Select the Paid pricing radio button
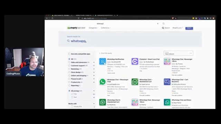Image resolution: width=221 pixels, height=124 pixels. pyautogui.click(x=72, y=97)
